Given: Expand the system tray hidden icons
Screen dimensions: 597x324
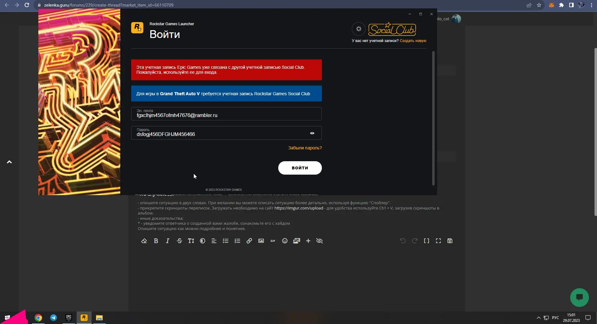Looking at the screenshot, I should (538, 317).
